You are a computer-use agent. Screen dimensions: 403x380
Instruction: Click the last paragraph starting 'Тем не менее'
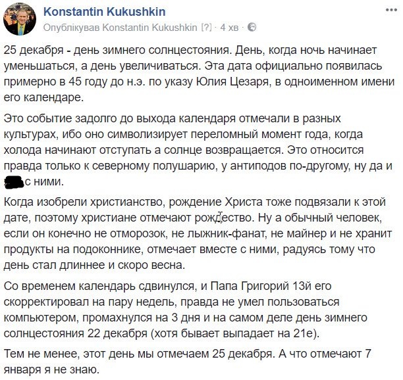188,362
